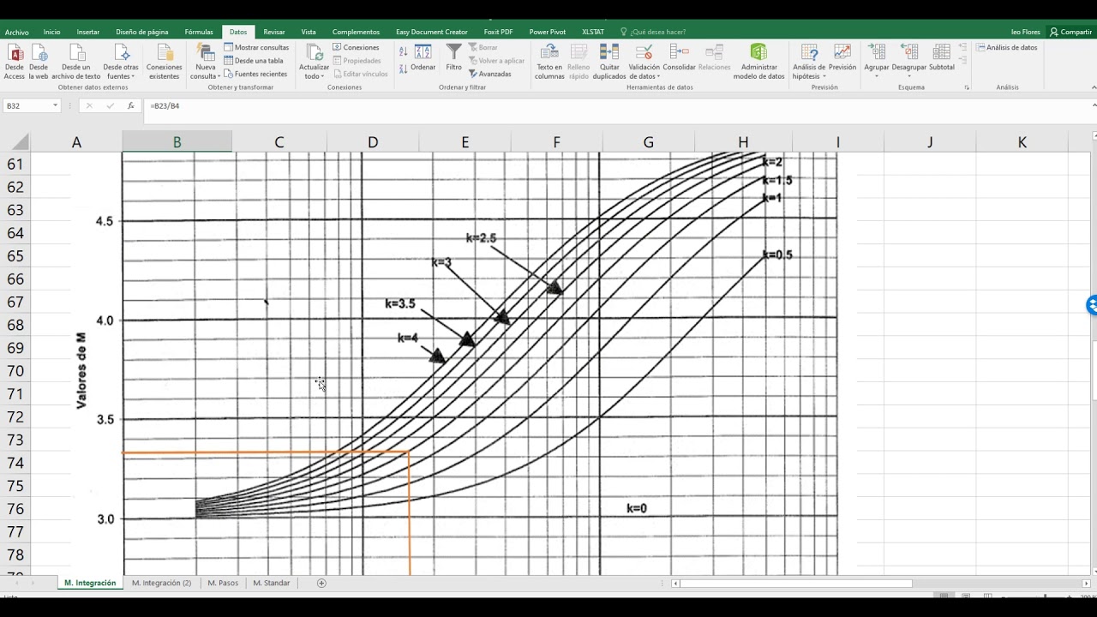Image resolution: width=1097 pixels, height=617 pixels.
Task: Click the Desde la web icon
Action: pos(39,61)
